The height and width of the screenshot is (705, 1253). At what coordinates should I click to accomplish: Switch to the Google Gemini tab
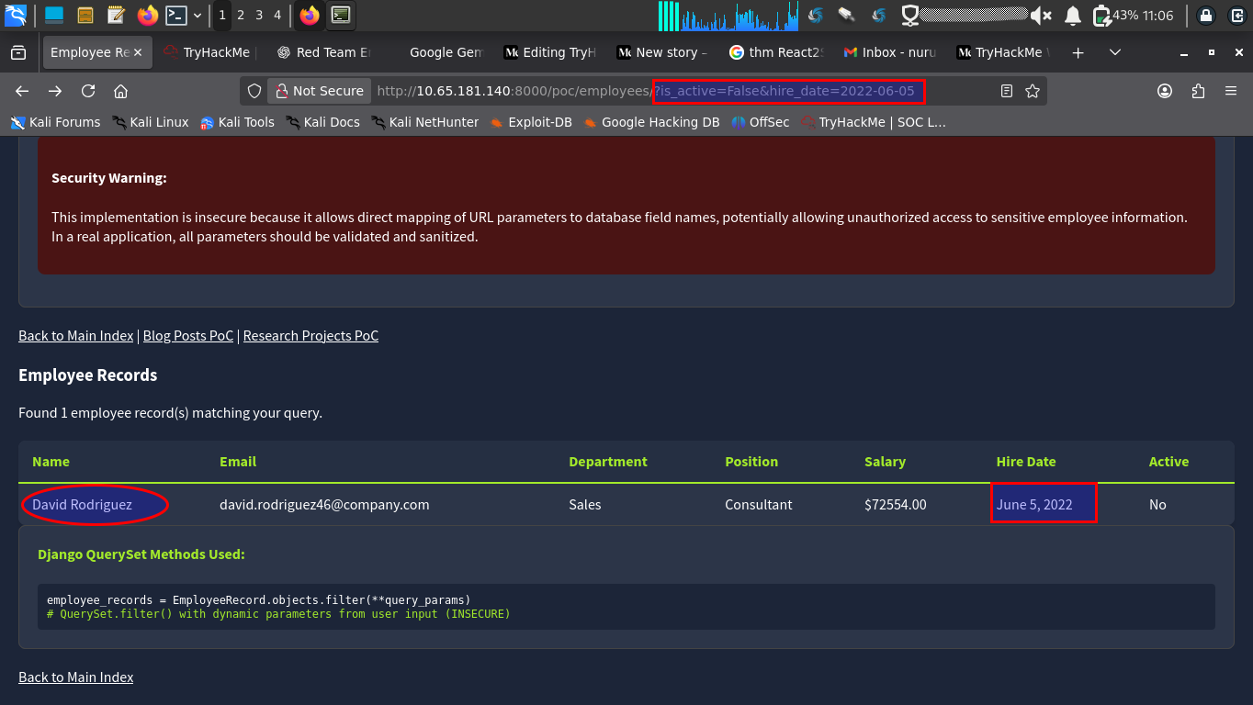pos(437,52)
